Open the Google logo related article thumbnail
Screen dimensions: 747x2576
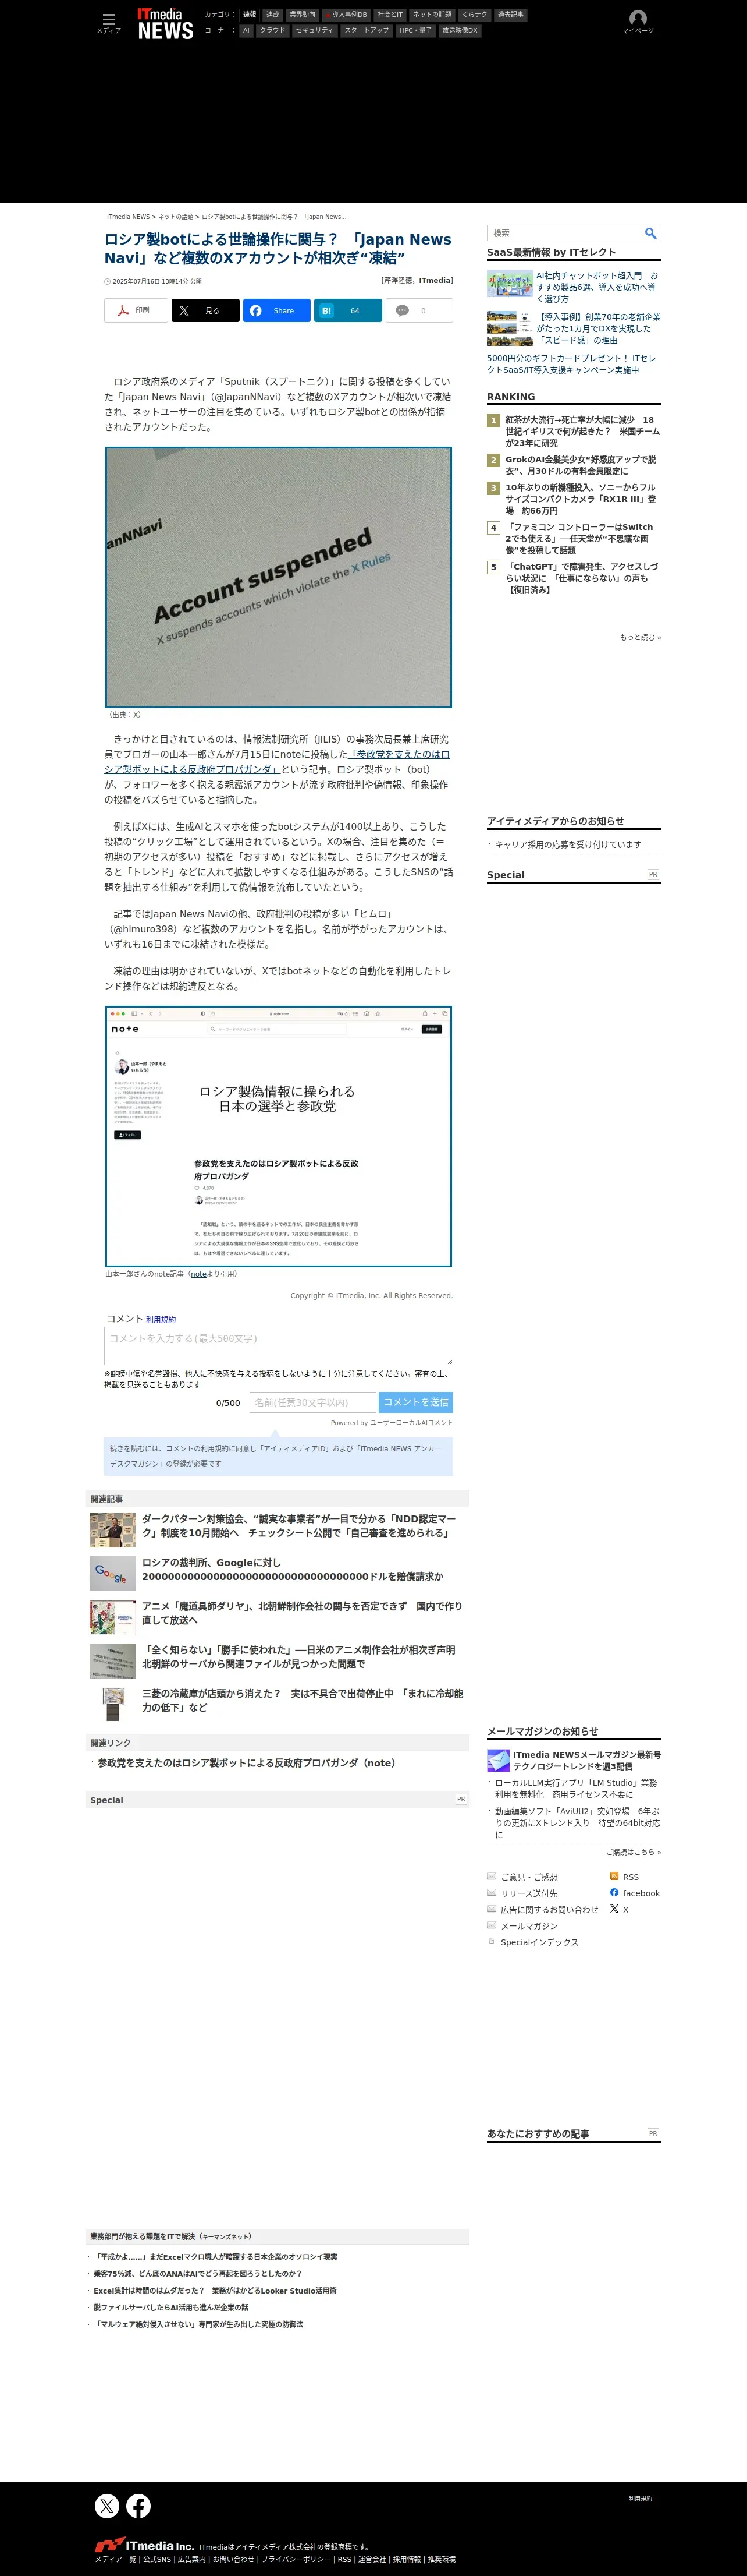pos(113,1573)
